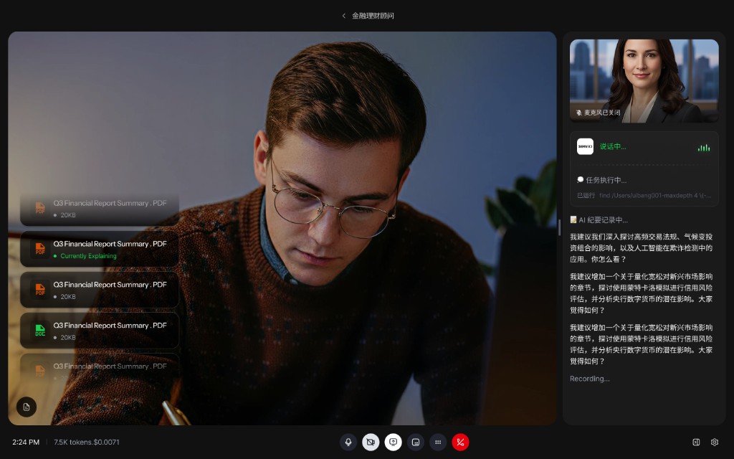Collapse the right sidebar panel icon
The image size is (734, 459).
(x=696, y=443)
